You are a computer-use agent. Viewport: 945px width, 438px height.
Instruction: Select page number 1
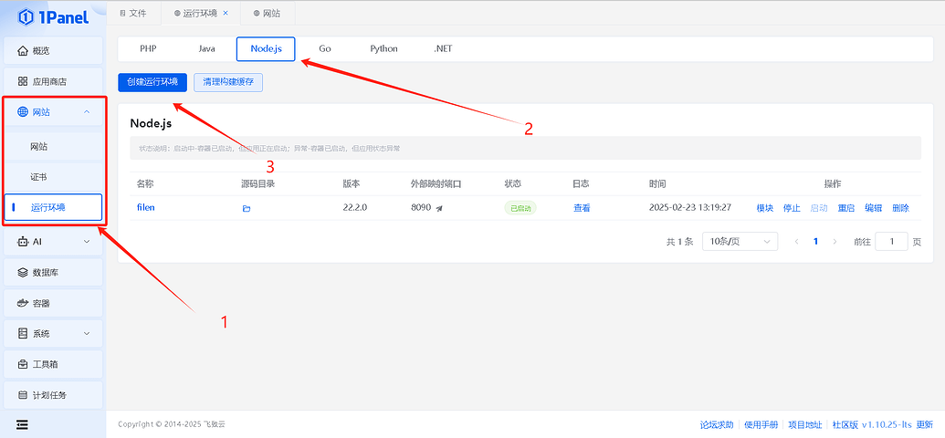pos(815,242)
